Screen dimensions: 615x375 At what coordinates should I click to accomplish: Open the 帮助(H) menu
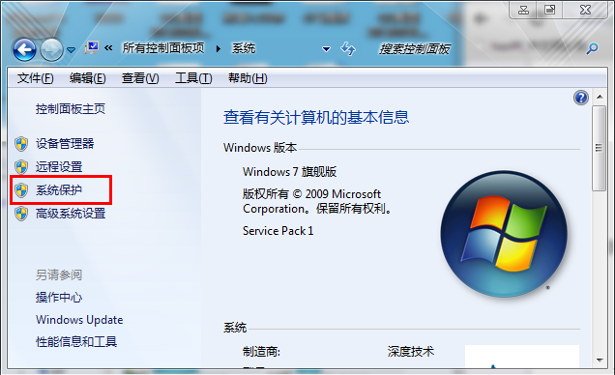tap(248, 78)
